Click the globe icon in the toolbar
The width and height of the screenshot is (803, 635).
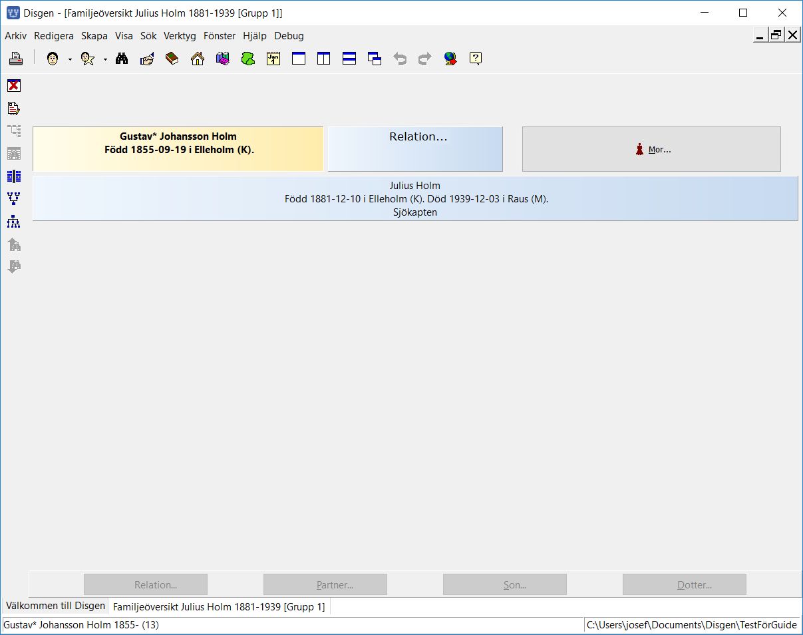click(450, 59)
